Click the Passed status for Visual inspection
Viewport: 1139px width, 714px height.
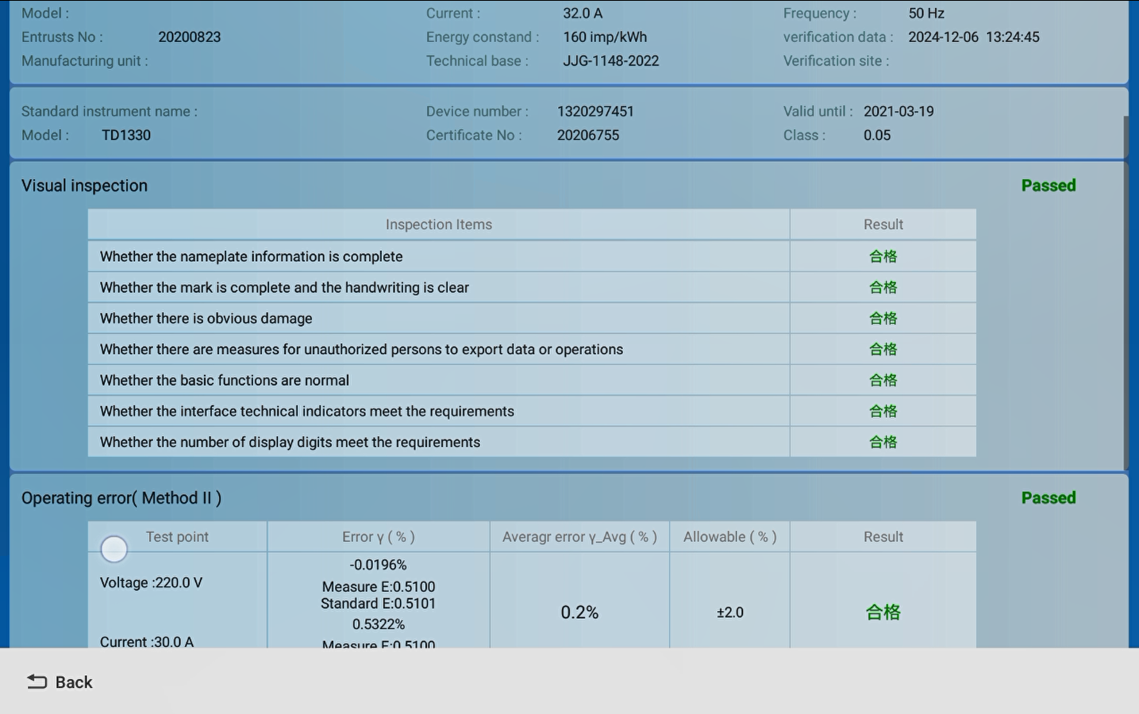point(1048,186)
